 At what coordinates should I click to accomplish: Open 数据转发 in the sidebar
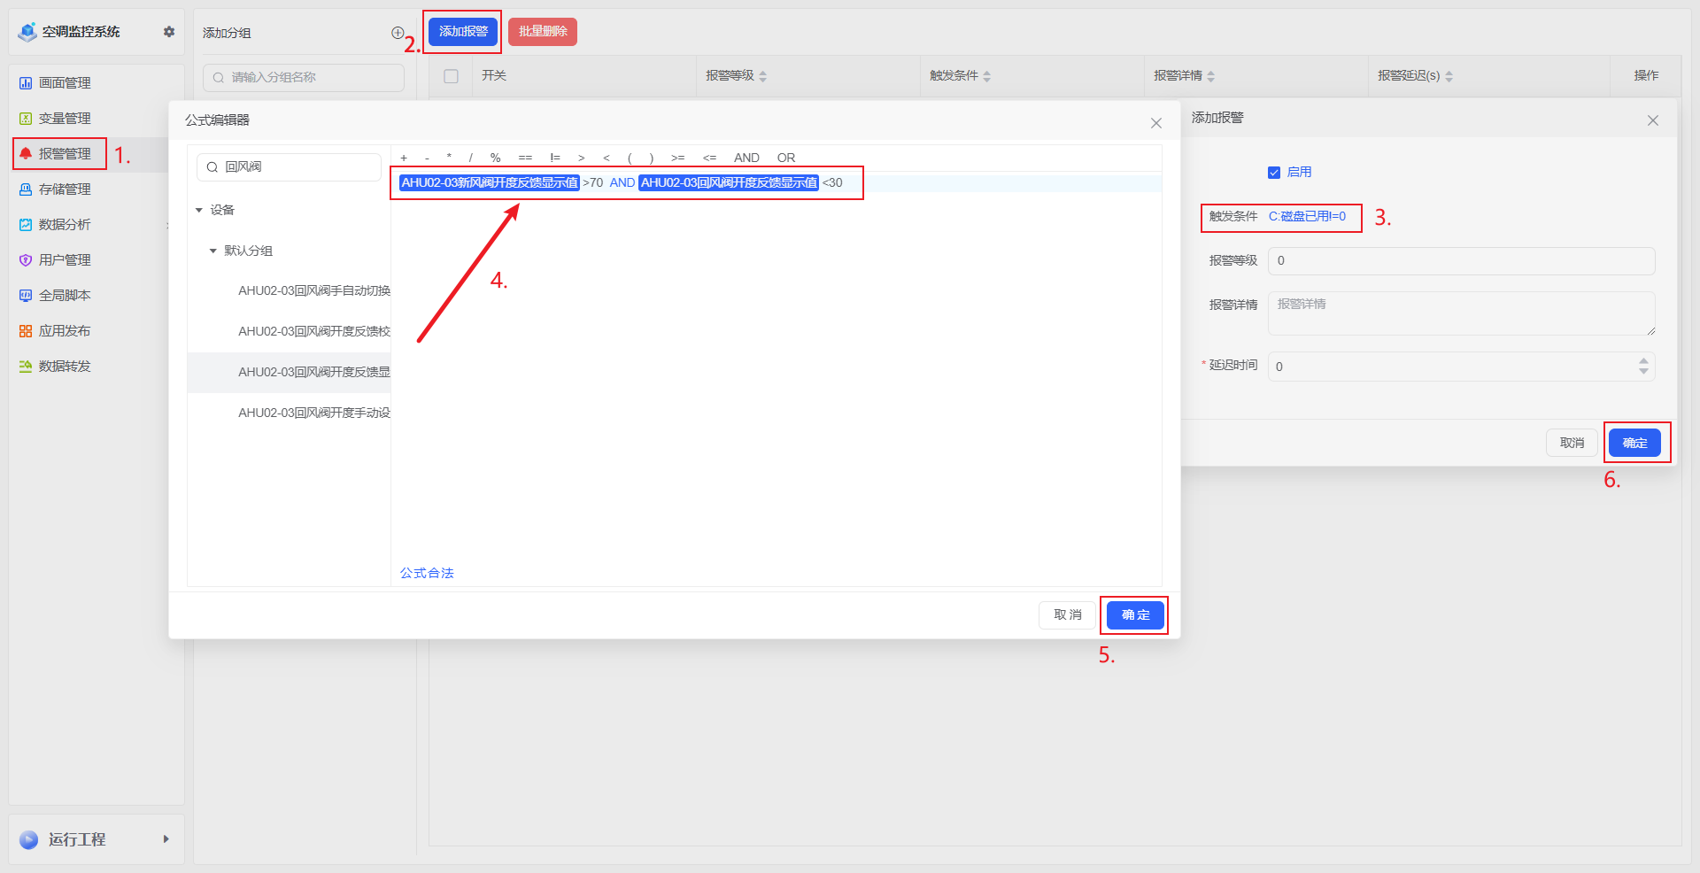[x=65, y=367]
